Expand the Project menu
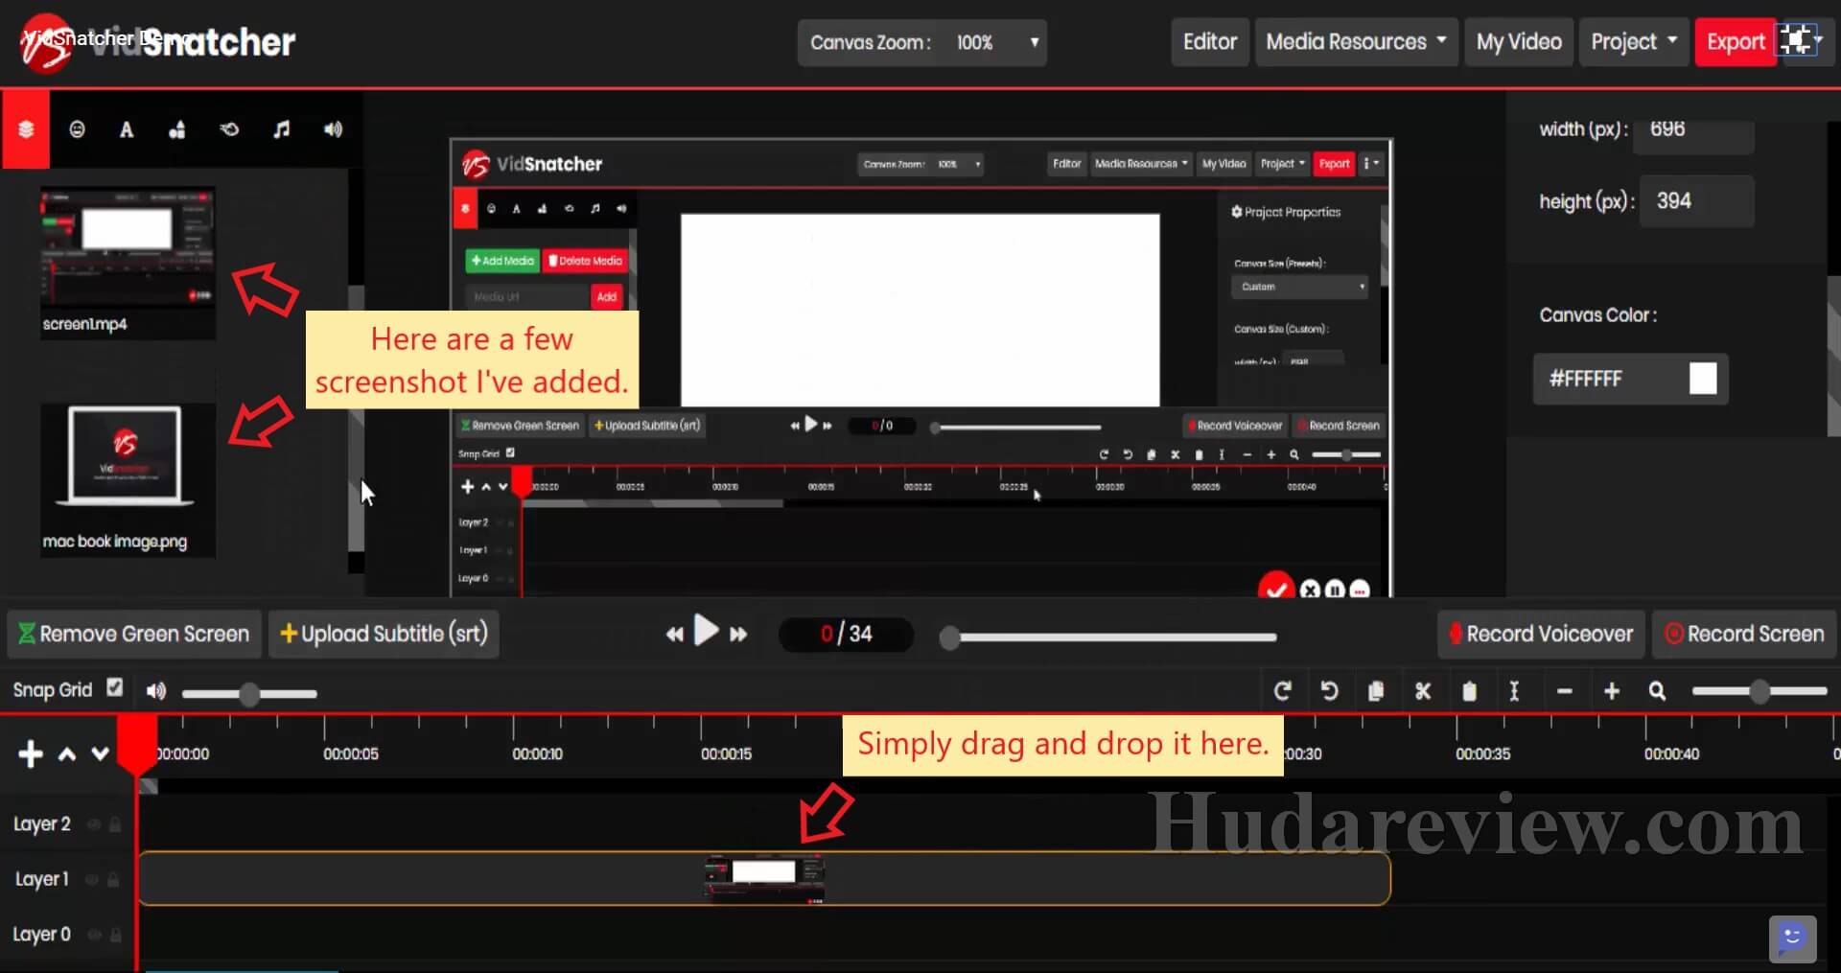Screen dimensions: 1841x973 point(1634,42)
